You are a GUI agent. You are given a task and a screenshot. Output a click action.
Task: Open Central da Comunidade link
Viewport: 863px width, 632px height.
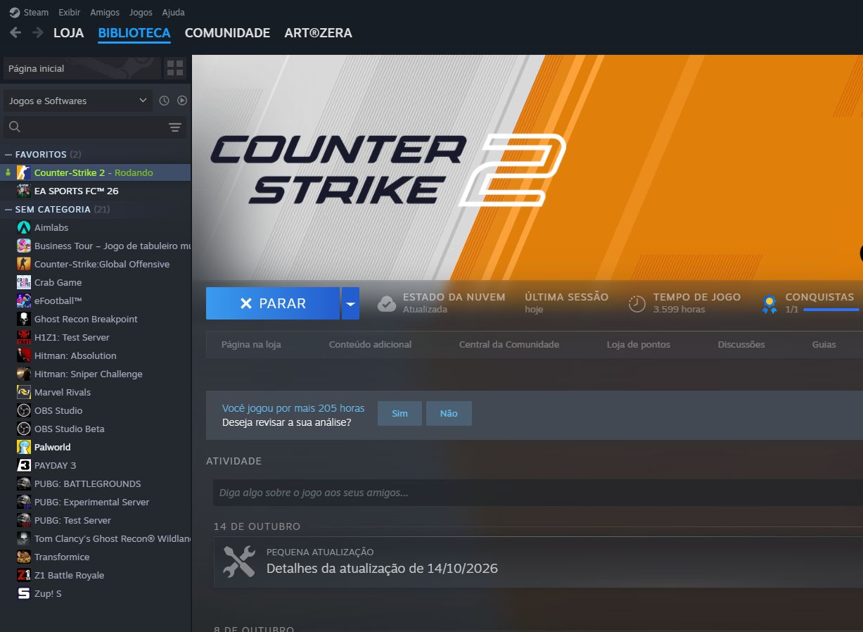point(509,344)
